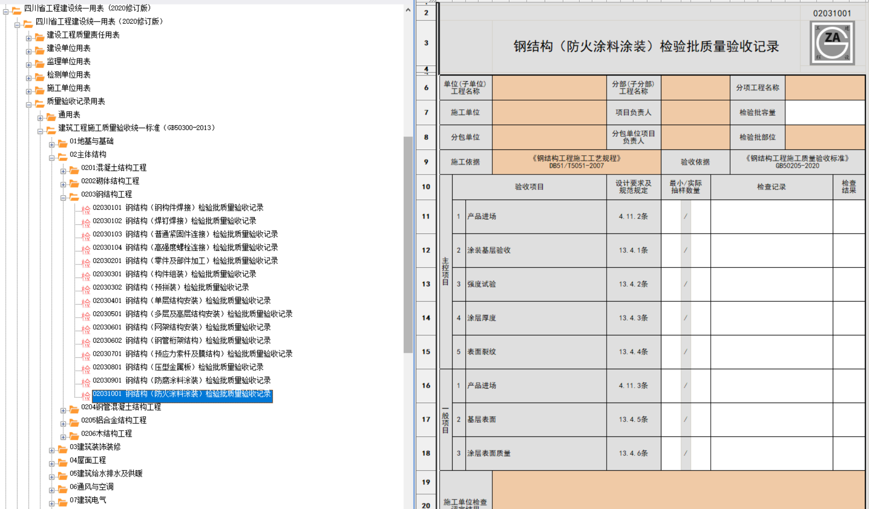Click the form number 02031001 text
Viewport: 869px width, 509px height.
coord(832,13)
